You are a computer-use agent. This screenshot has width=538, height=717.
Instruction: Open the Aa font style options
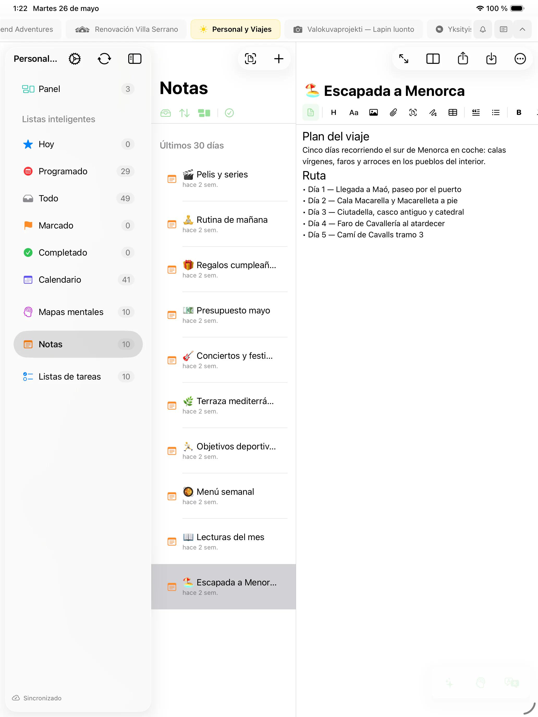353,113
